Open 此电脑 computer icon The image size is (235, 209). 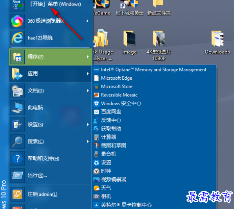17,108
